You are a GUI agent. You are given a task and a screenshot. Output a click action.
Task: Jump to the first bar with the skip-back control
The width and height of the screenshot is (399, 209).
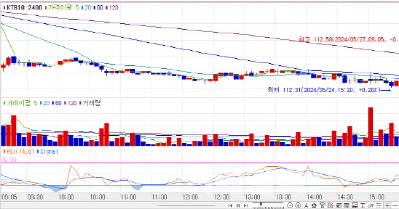230,206
